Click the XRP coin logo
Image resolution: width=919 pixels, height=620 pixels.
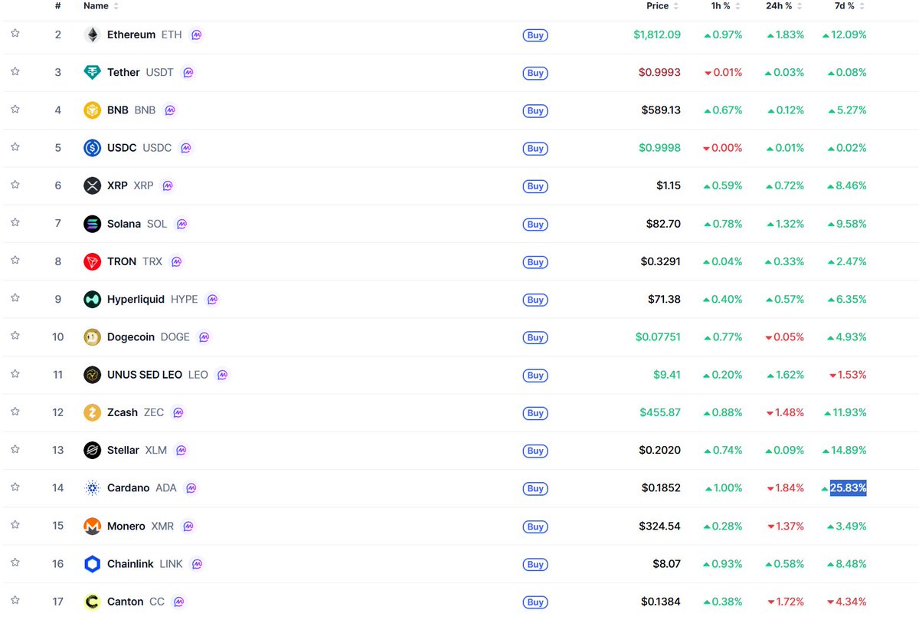(x=92, y=185)
